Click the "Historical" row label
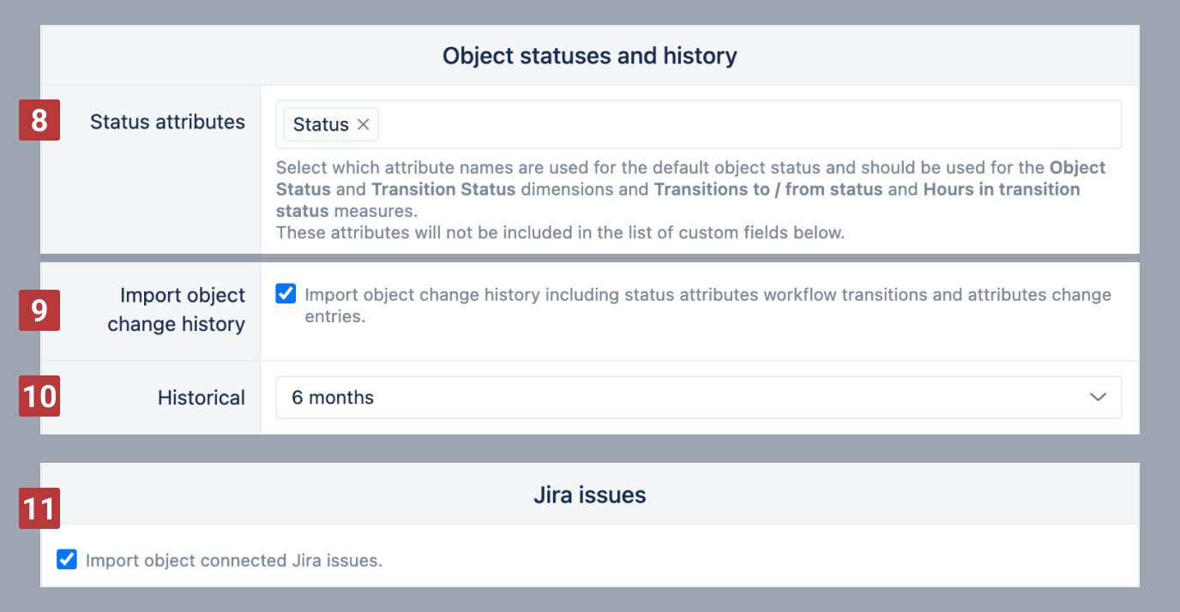The width and height of the screenshot is (1180, 612). (x=202, y=398)
